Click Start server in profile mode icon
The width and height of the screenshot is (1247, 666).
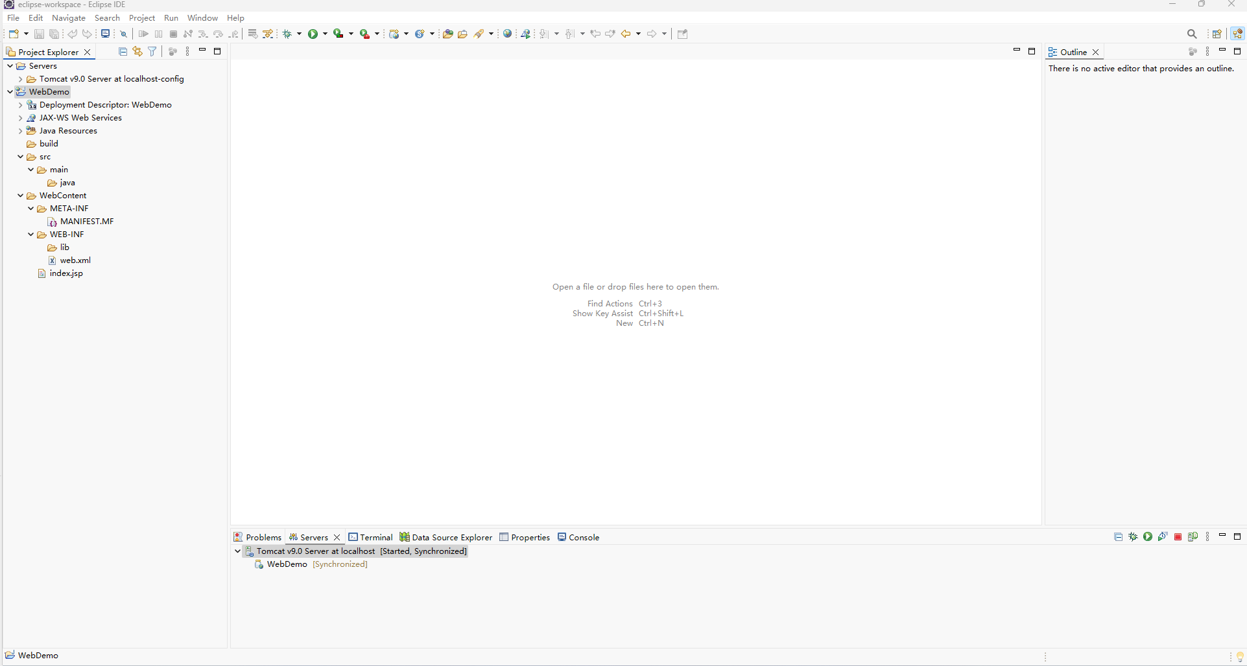tap(1163, 536)
